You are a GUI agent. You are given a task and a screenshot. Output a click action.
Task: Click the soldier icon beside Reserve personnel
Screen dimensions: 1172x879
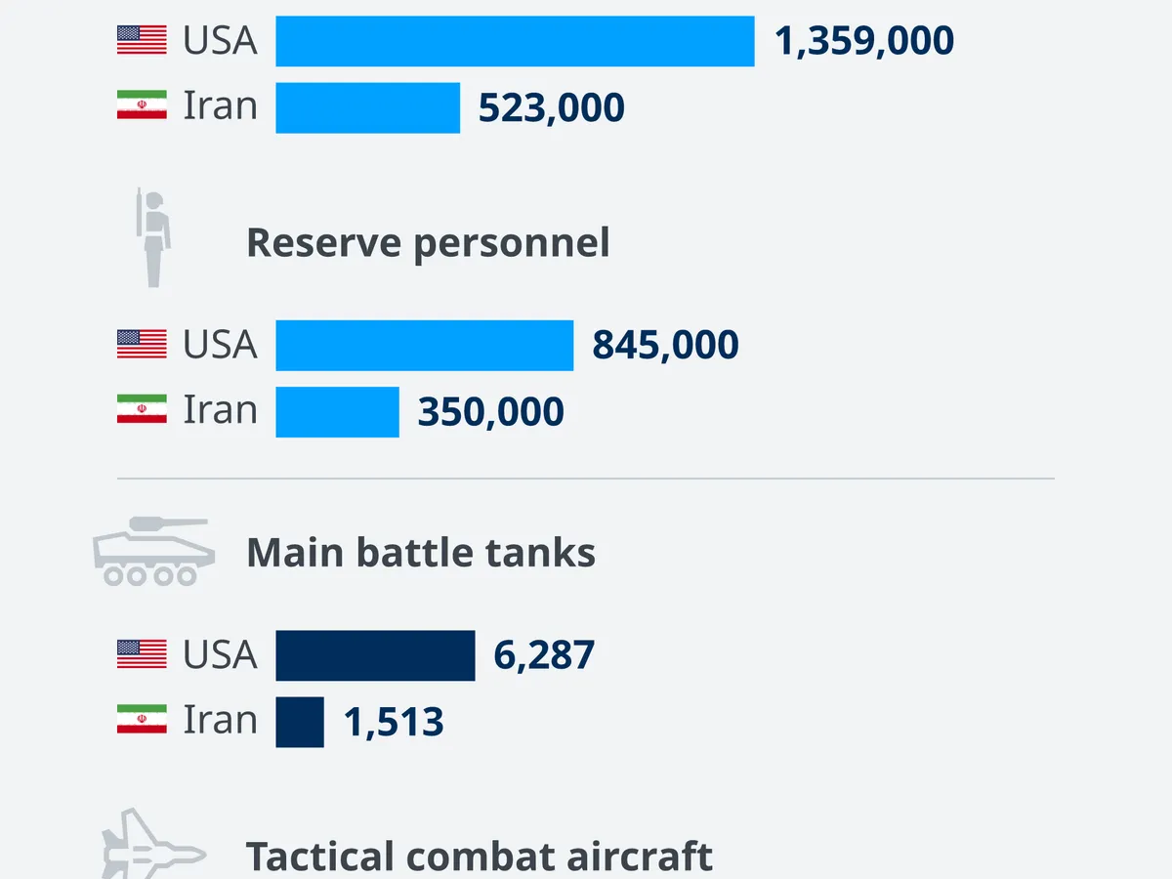click(x=153, y=237)
